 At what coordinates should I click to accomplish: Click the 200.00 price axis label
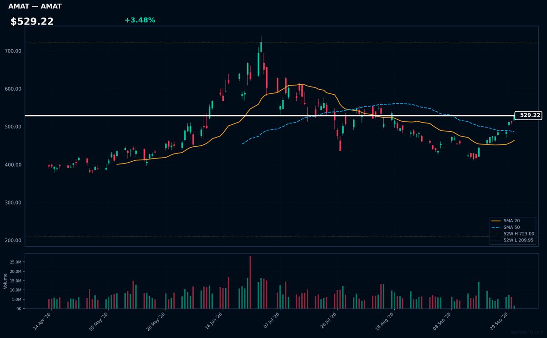click(x=14, y=241)
